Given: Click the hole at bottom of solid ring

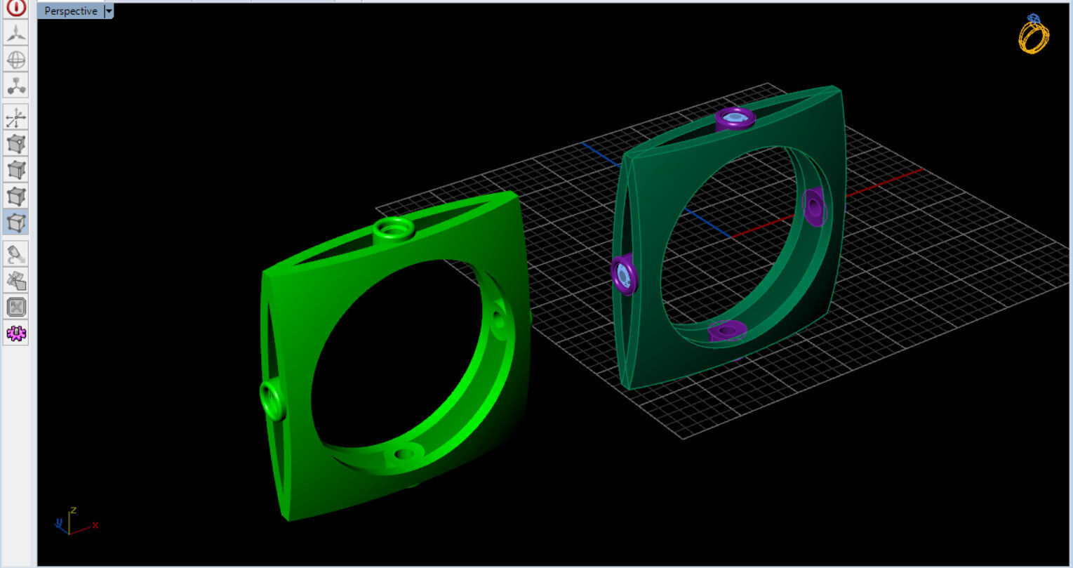Looking at the screenshot, I should coord(404,454).
